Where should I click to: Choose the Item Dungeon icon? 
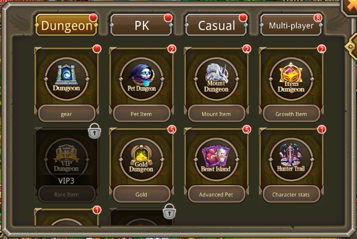click(291, 79)
